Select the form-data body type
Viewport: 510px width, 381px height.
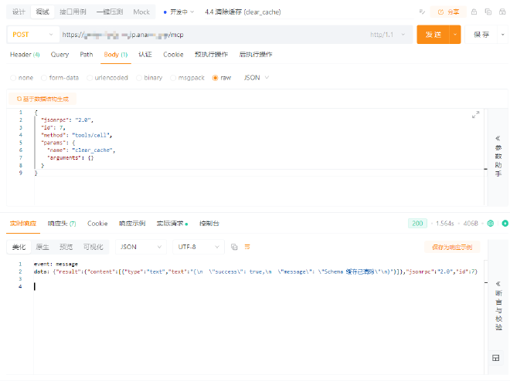coord(59,78)
